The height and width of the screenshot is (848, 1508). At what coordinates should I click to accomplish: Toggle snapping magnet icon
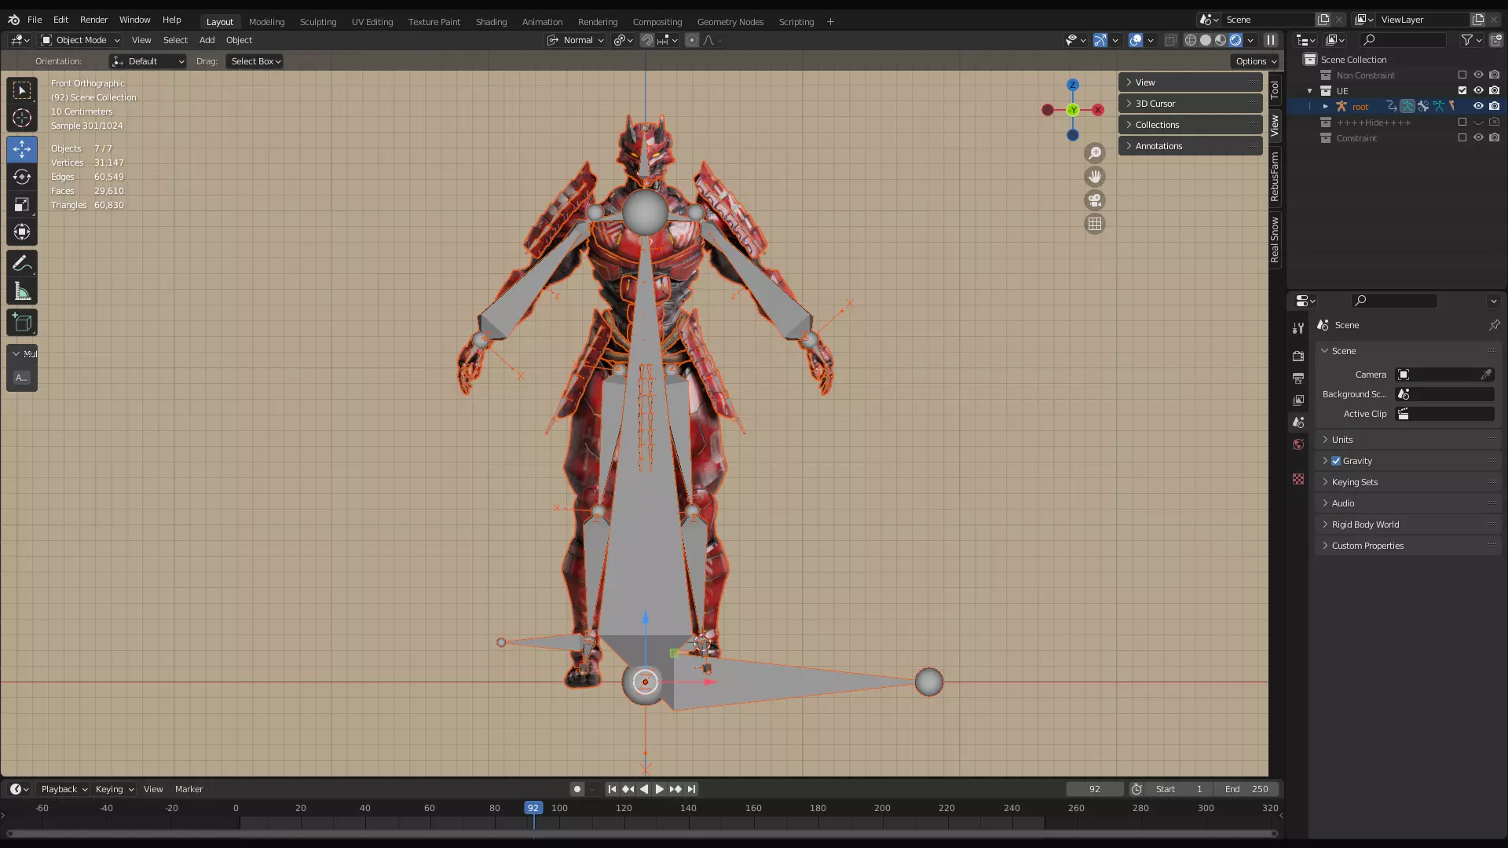point(646,40)
